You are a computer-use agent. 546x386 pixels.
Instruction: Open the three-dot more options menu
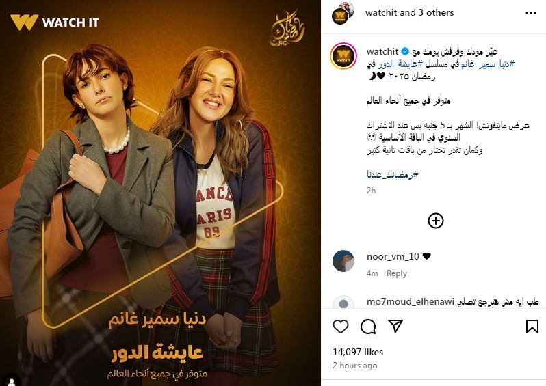[531, 13]
